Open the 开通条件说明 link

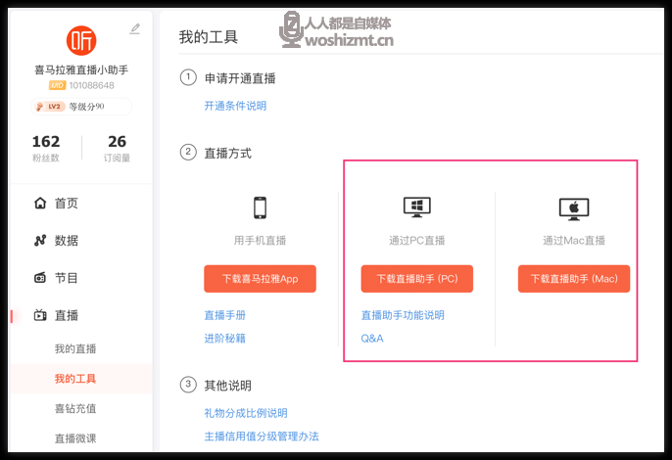235,106
